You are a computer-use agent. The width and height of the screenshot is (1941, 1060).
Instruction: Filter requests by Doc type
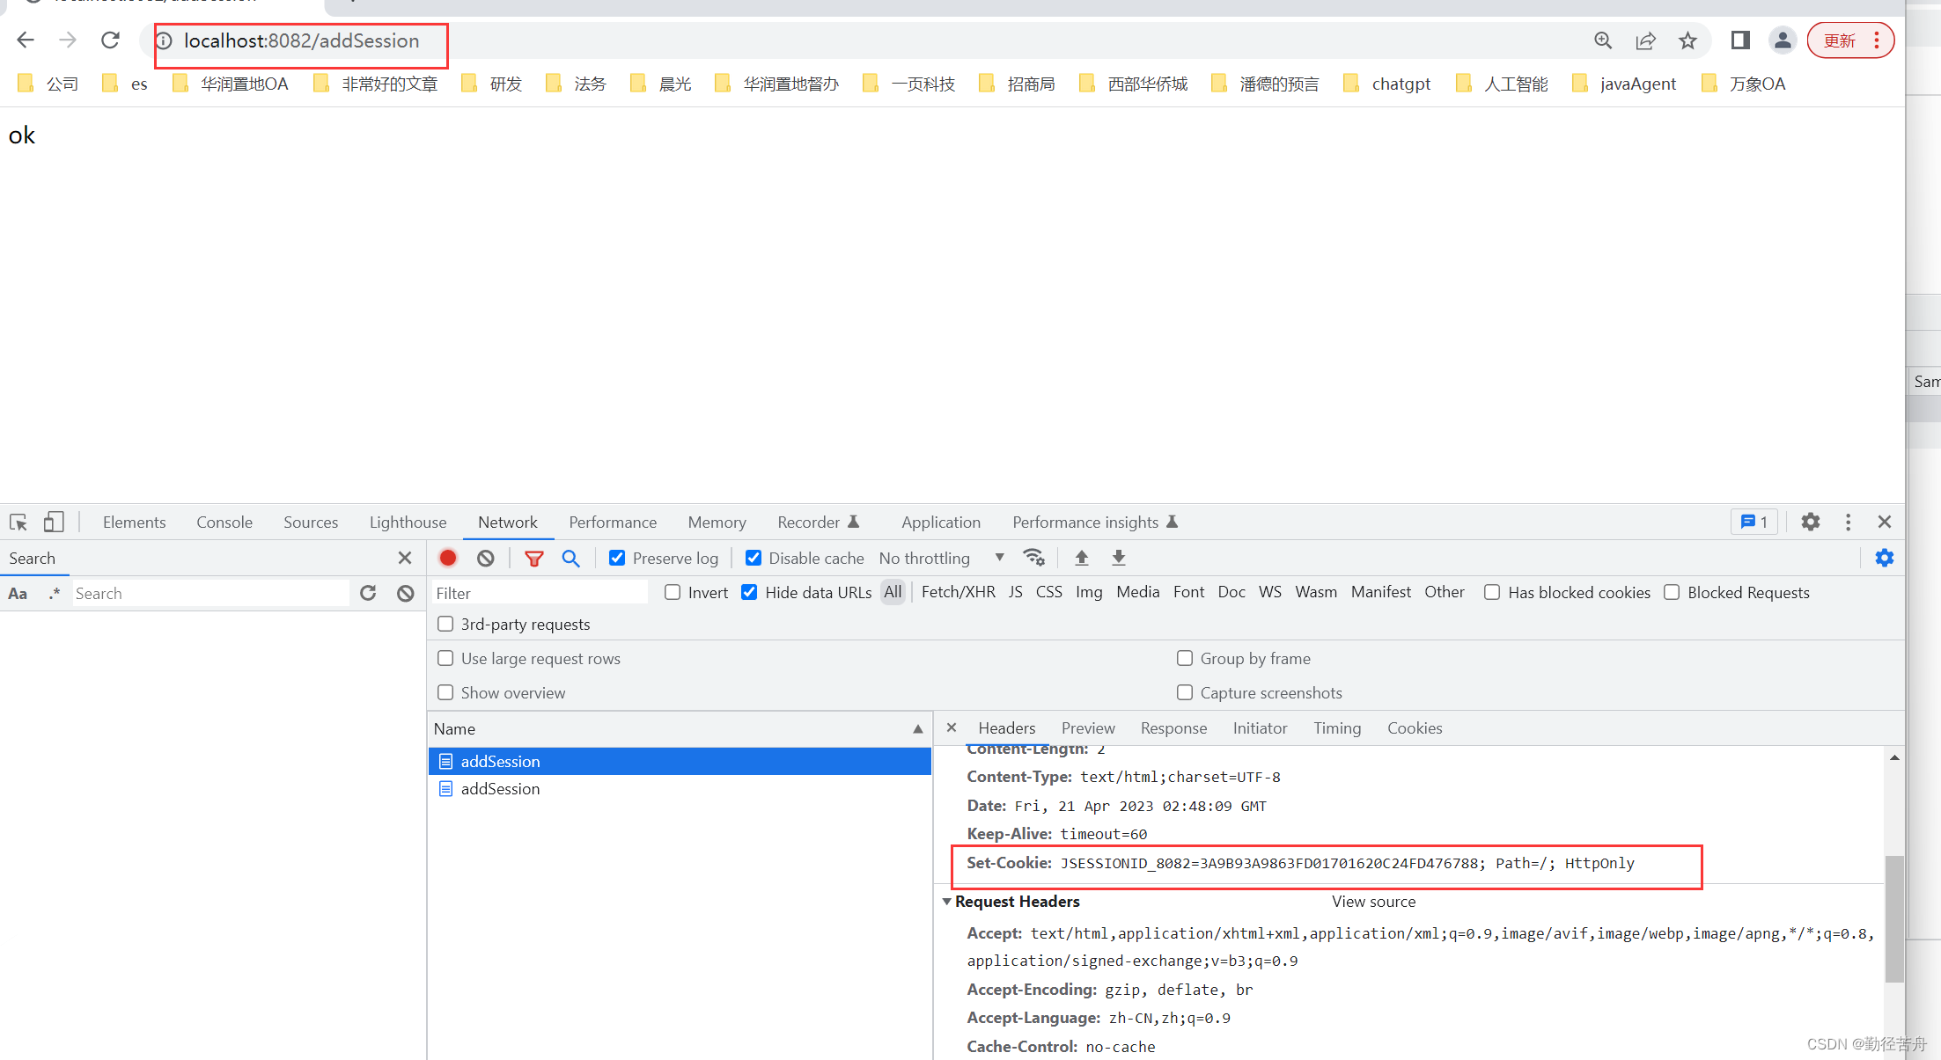pyautogui.click(x=1232, y=592)
